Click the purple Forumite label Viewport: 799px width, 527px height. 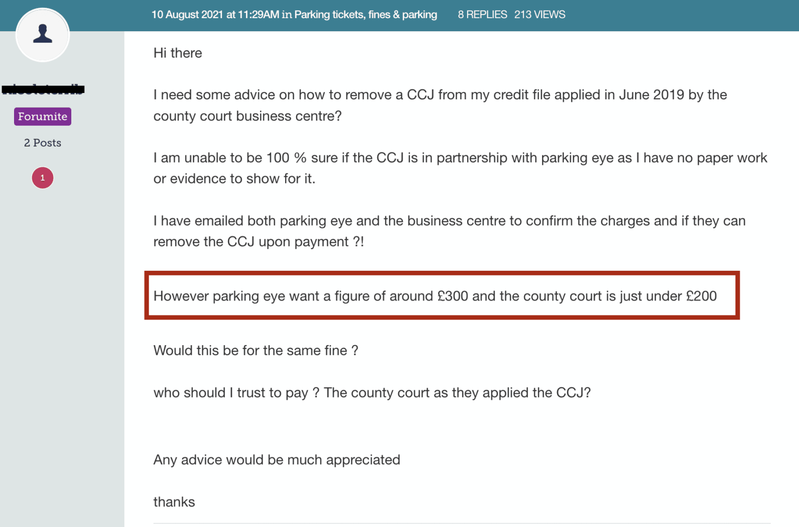(x=43, y=116)
